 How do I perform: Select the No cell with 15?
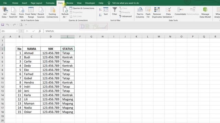coord(19,112)
